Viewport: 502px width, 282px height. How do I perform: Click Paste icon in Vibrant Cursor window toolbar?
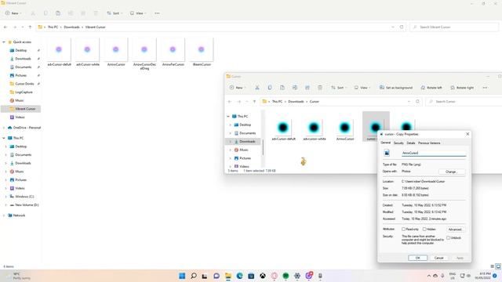click(58, 13)
